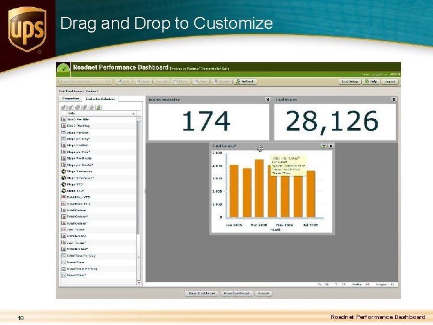Click the chart panel's green edit icon
Viewport: 433px width, 325px height.
[x=324, y=146]
